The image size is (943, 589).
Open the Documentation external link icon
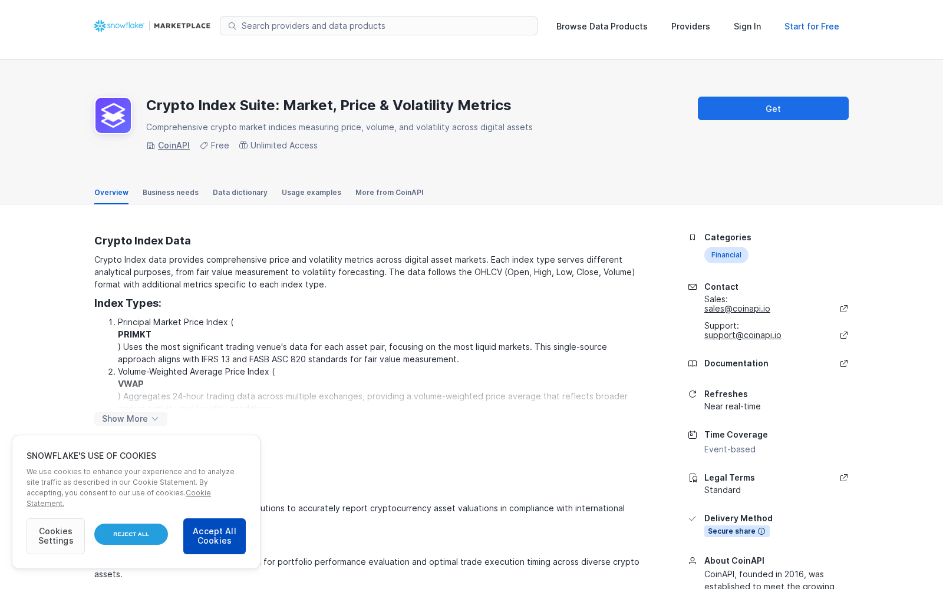844,363
